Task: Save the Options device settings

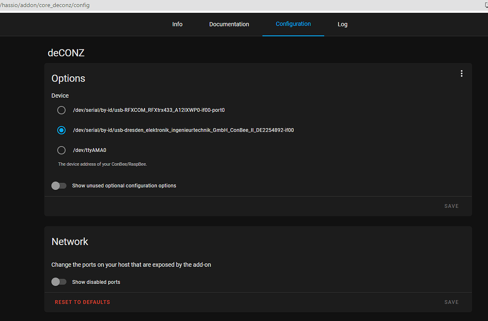Action: click(x=451, y=206)
